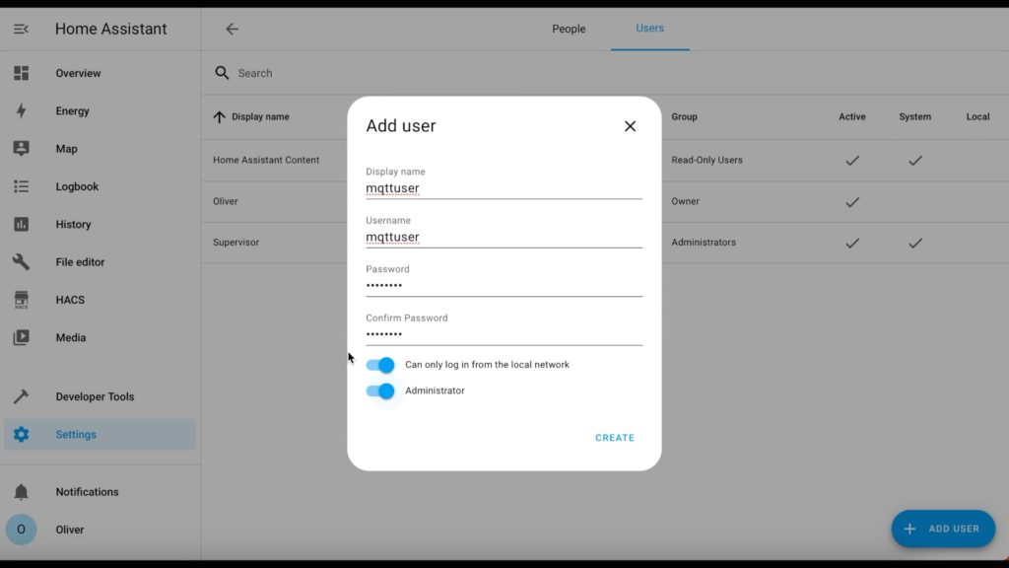Open Logbook in the sidebar

tap(77, 186)
